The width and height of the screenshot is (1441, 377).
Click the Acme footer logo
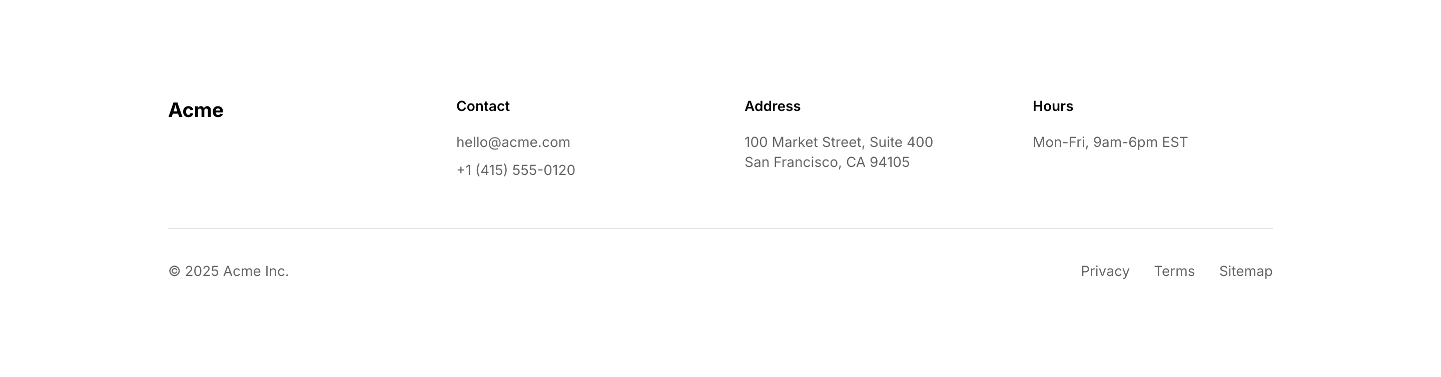pos(196,110)
